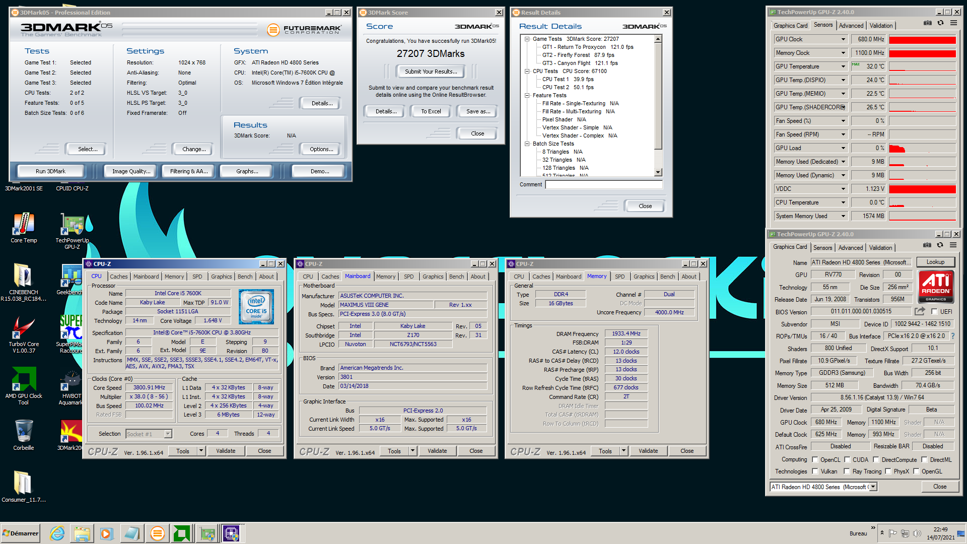The width and height of the screenshot is (967, 544).
Task: Open SuperPiMod desktop icon
Action: (x=71, y=334)
